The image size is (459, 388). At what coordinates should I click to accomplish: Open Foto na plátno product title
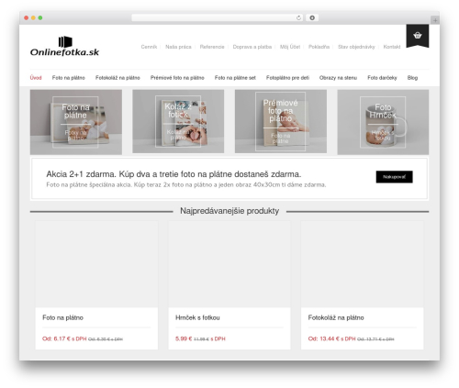point(62,317)
